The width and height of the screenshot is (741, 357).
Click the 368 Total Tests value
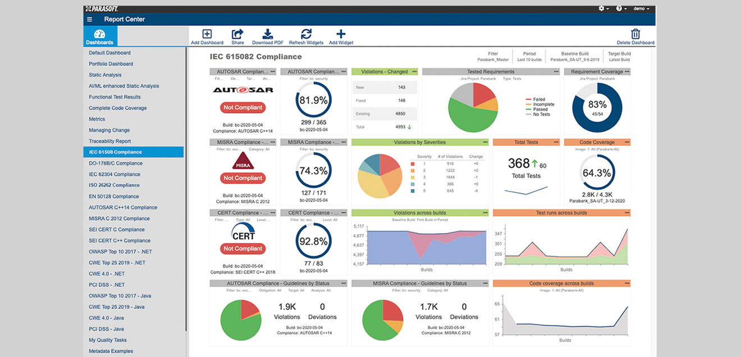pos(519,163)
